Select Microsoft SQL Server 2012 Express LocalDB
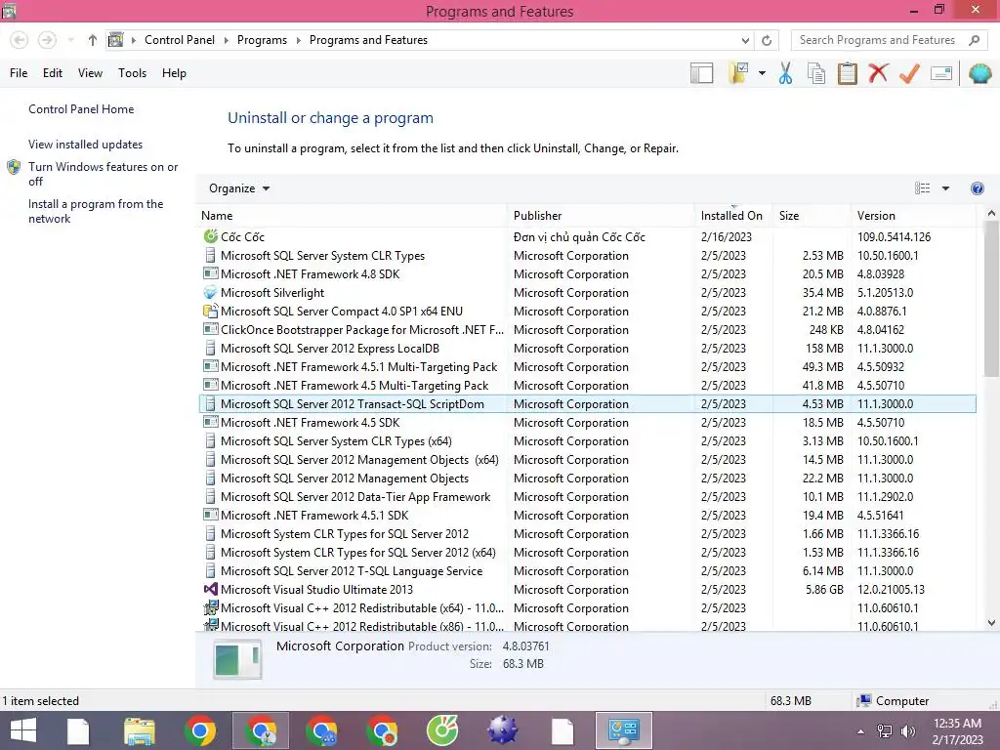Screen dimensions: 1000x750 587,349
